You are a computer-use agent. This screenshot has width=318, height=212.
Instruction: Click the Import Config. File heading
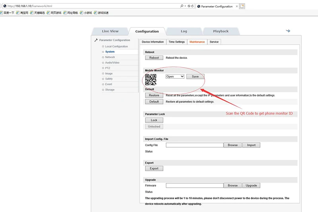pos(157,139)
